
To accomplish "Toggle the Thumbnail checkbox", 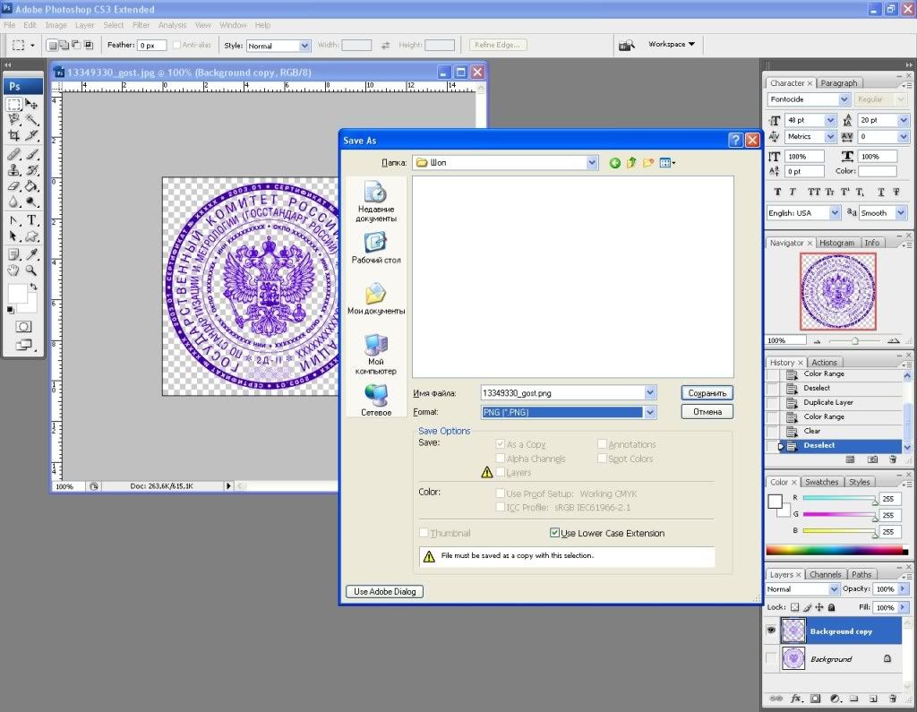I will click(x=424, y=532).
